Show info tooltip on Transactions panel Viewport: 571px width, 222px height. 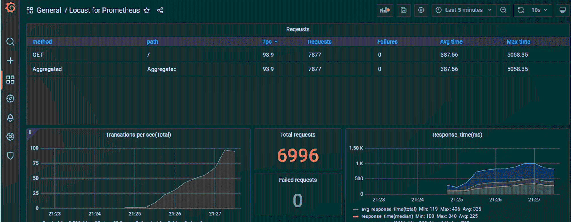click(30, 132)
